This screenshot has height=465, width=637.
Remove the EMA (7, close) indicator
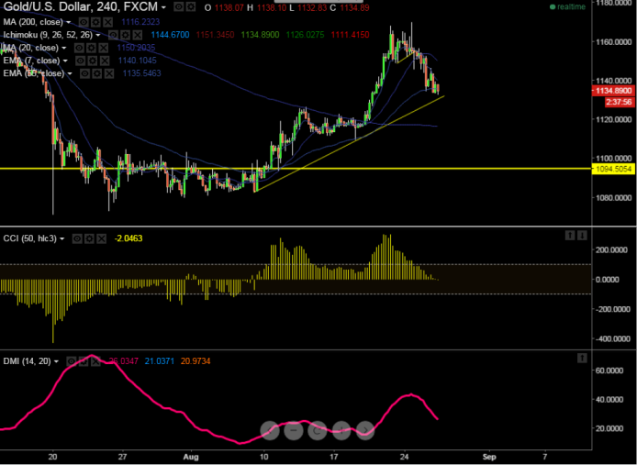tap(105, 61)
